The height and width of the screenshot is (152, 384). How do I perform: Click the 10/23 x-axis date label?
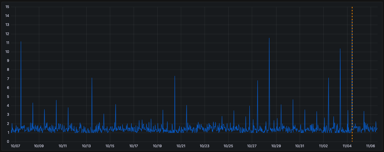coord(205,146)
